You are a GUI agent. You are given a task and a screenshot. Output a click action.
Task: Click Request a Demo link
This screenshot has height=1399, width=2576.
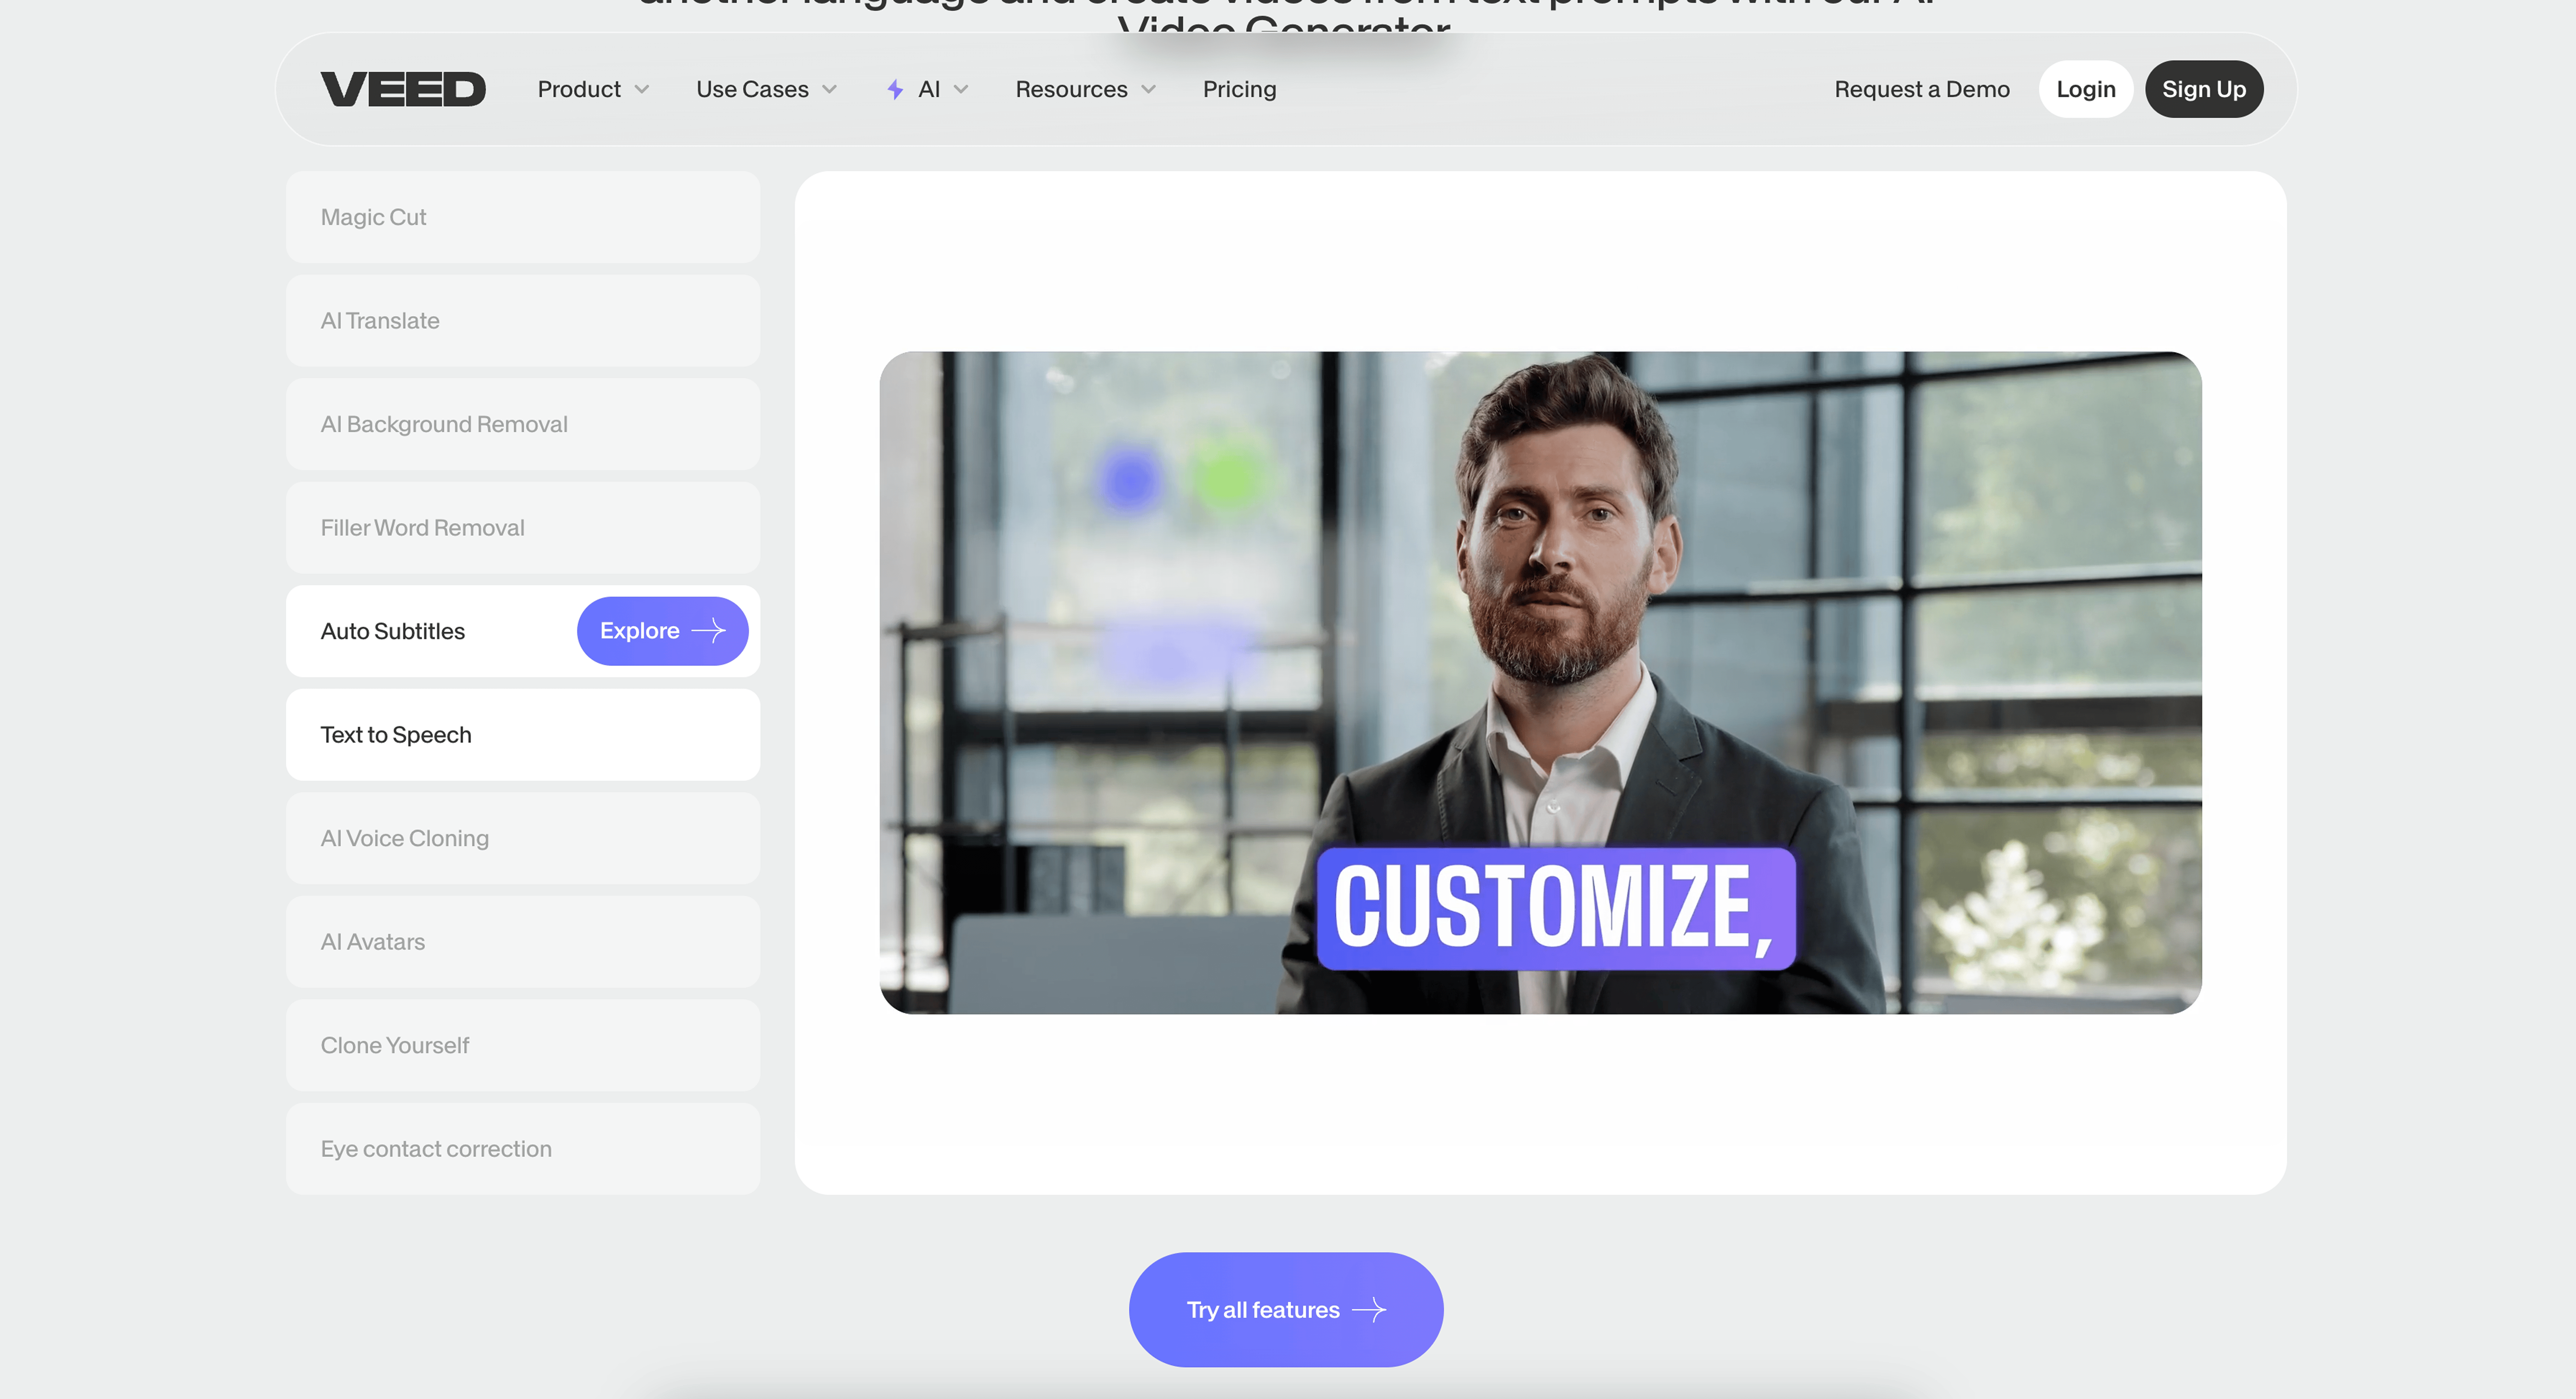point(1921,89)
